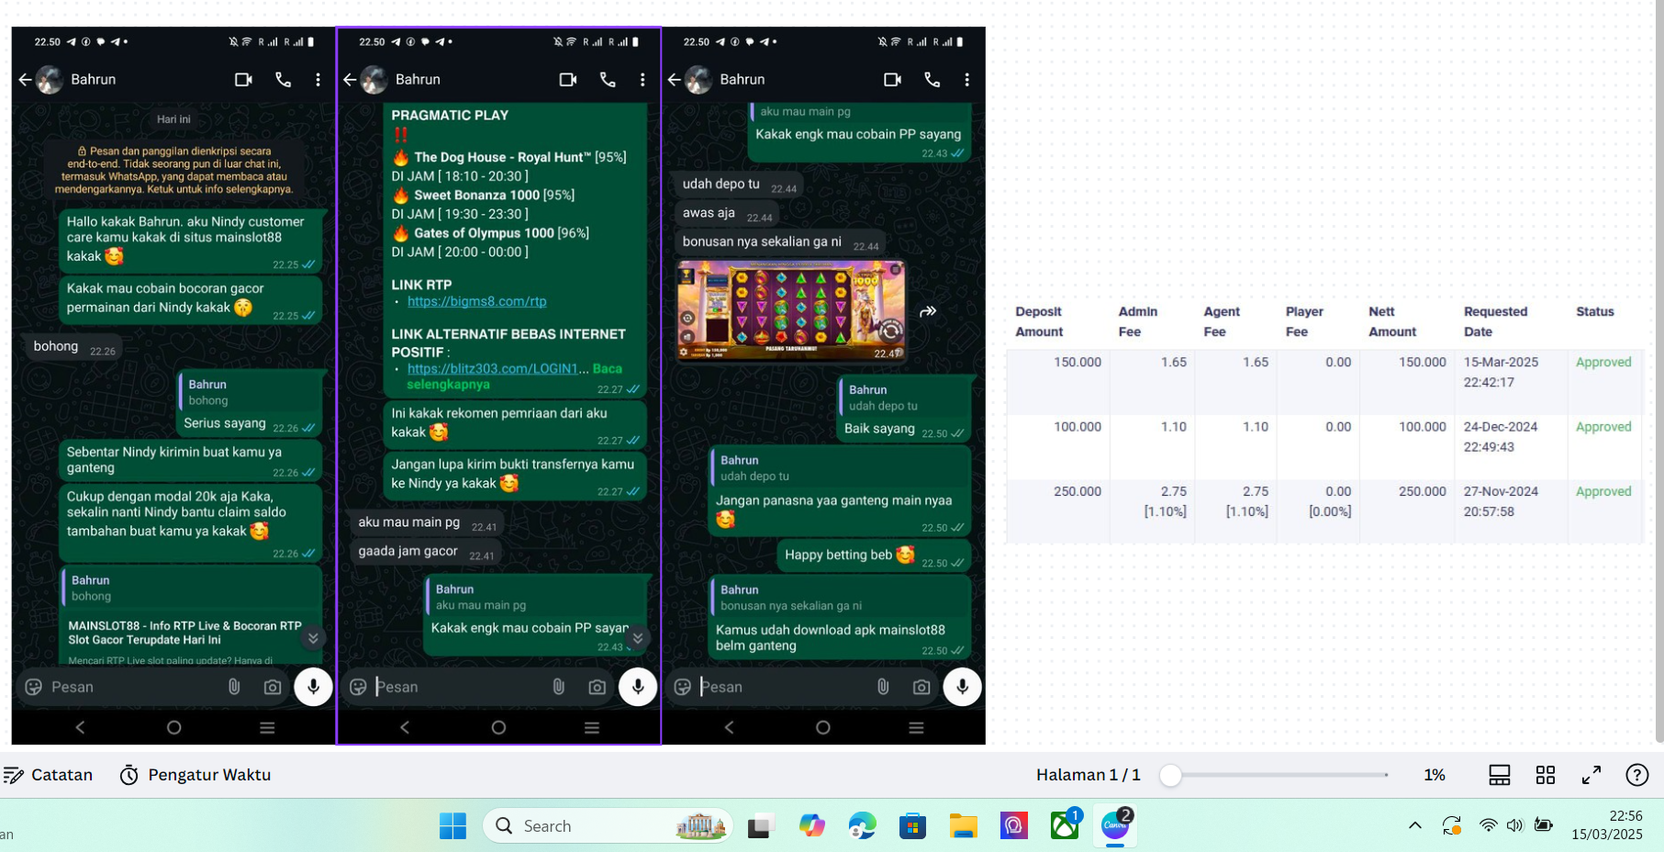This screenshot has width=1664, height=852.
Task: Tap voice call icon in middle chat screenshot
Action: [x=608, y=80]
